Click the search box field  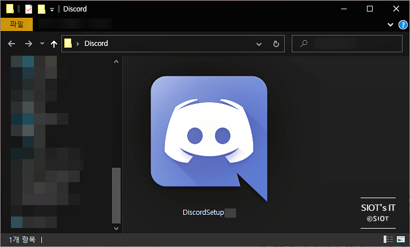pos(347,44)
